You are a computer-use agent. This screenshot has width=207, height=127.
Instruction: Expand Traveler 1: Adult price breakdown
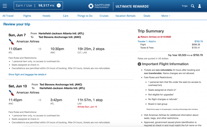[x=147, y=42]
